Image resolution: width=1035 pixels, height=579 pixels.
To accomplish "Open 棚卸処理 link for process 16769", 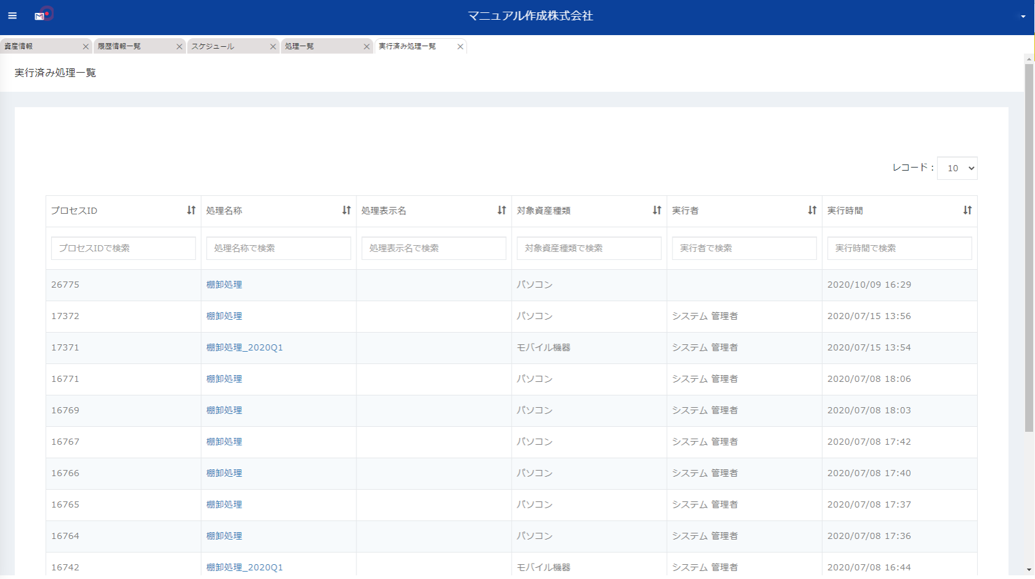I will click(224, 410).
